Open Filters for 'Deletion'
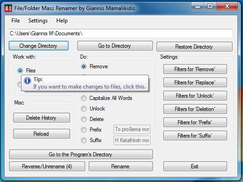Image resolution: width=243 pixels, height=182 pixels. 195,109
